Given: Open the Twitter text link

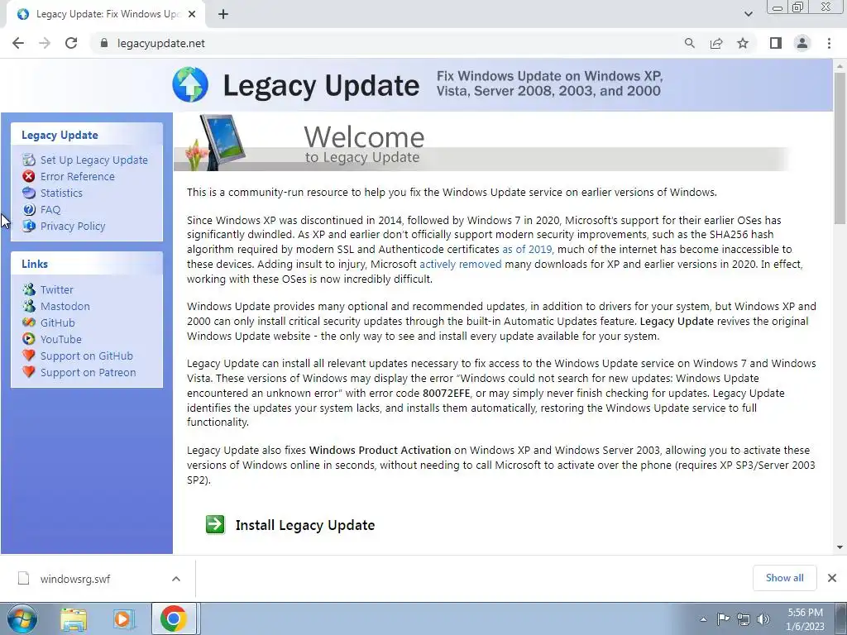Looking at the screenshot, I should 57,290.
